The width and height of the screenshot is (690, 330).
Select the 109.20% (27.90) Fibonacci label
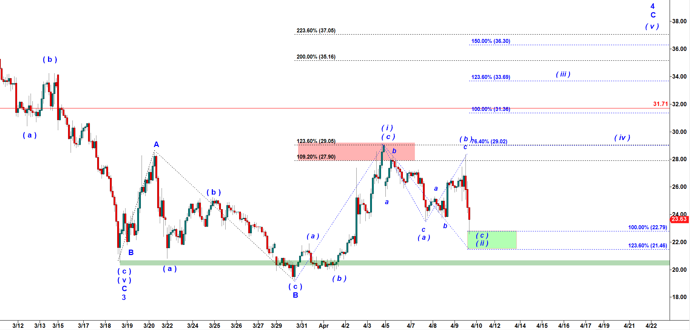(316, 157)
